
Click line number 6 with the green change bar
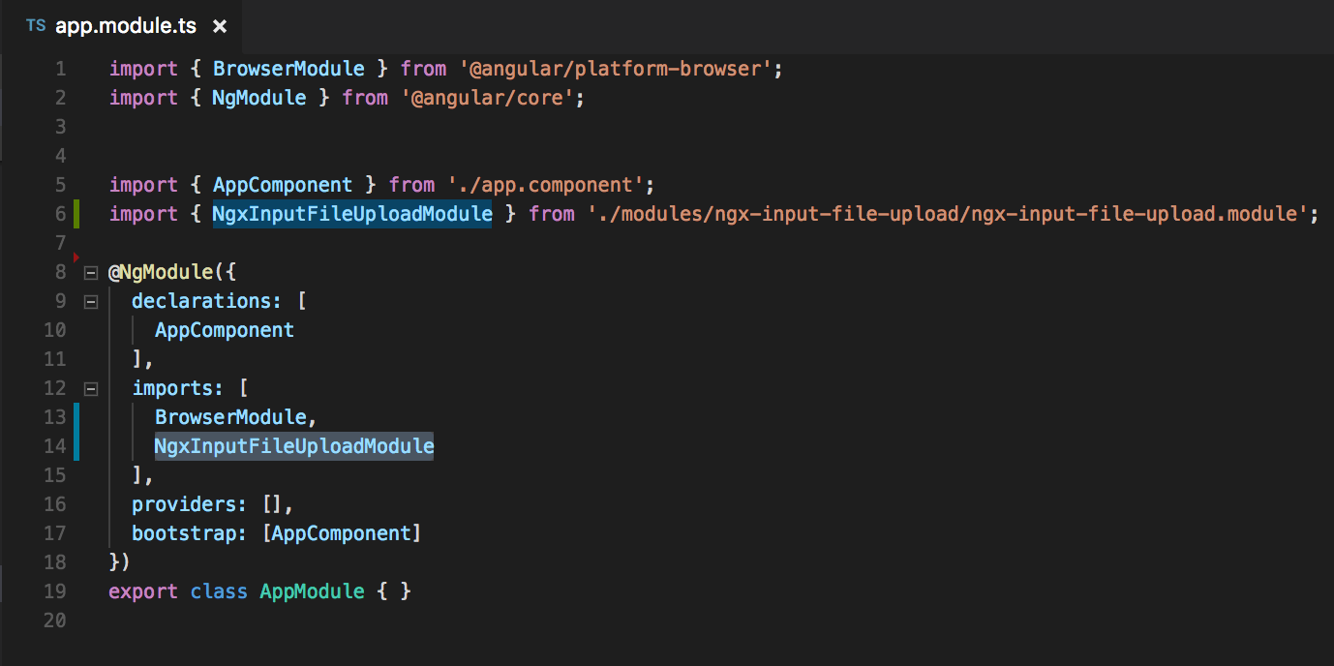pyautogui.click(x=60, y=214)
